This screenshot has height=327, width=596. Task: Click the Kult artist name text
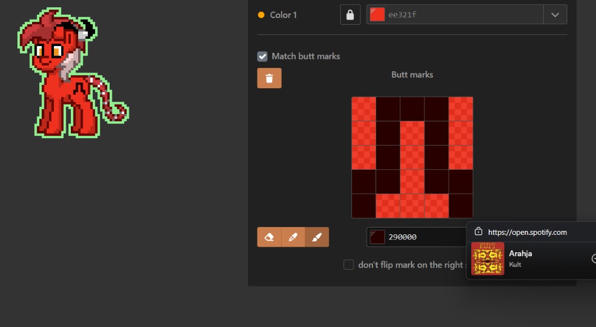pos(515,265)
